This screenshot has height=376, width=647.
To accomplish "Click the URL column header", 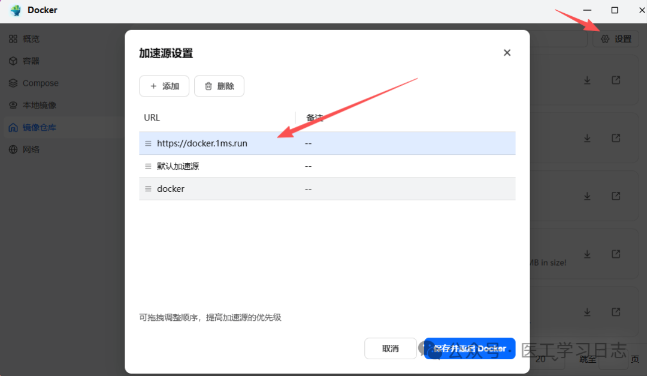I will (x=152, y=118).
